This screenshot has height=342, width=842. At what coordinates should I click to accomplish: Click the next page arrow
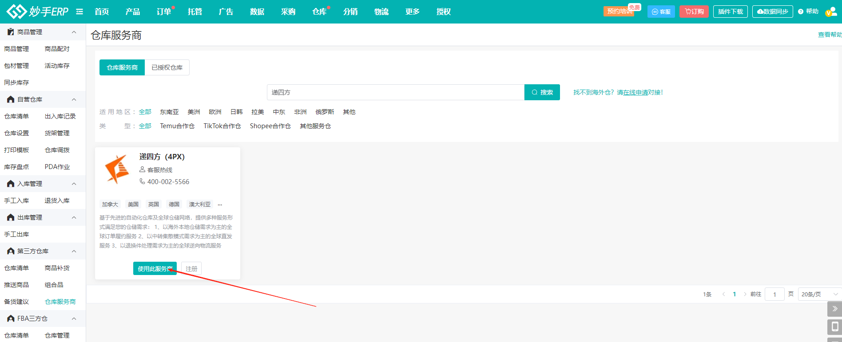pyautogui.click(x=745, y=294)
